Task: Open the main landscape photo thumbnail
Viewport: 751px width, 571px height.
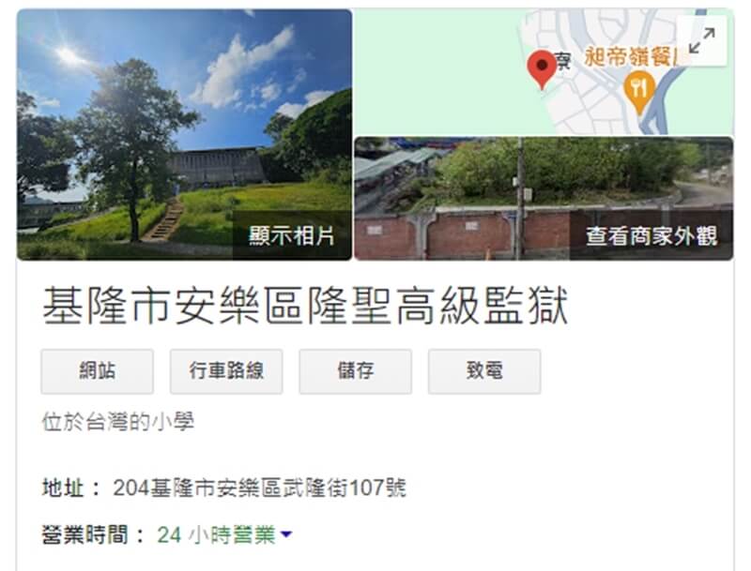Action: [184, 134]
